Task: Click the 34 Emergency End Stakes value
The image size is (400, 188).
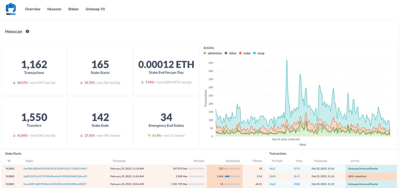Action: click(166, 117)
